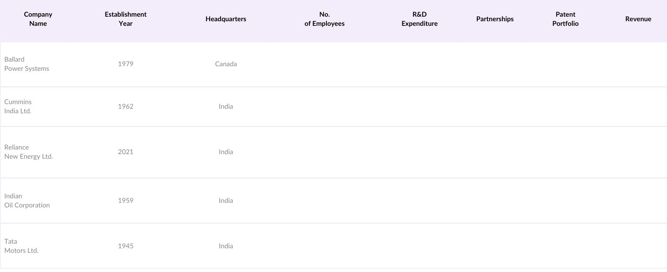Select the 1959 establishment year cell
The height and width of the screenshot is (272, 667).
coord(125,200)
